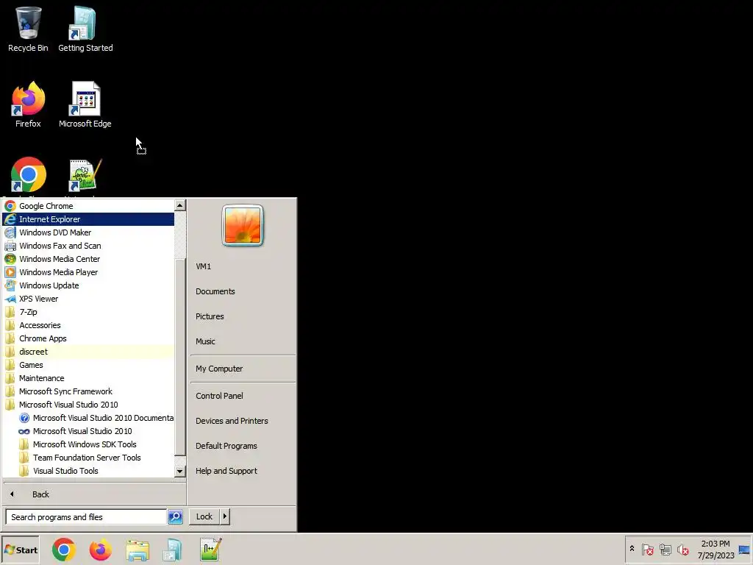Expand the Accessories folder
Viewport: 753px width, 565px height.
[88, 325]
